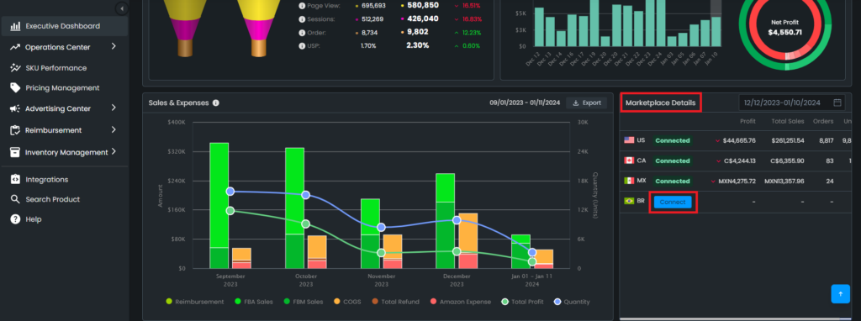Toggle the COGS legend item
This screenshot has width=861, height=321.
(x=347, y=302)
